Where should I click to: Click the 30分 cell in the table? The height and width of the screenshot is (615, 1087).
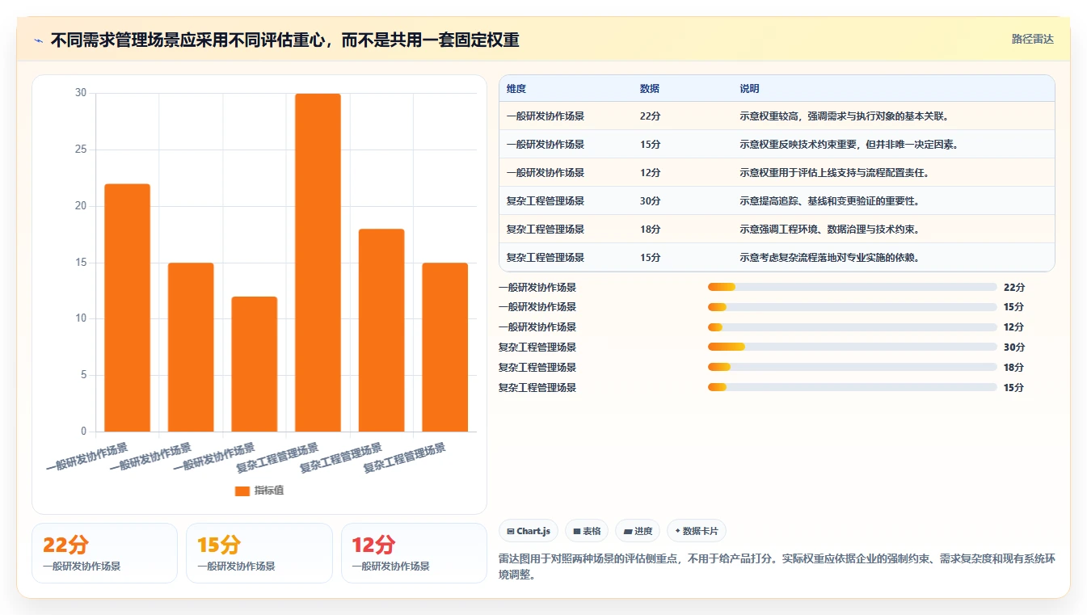pyautogui.click(x=651, y=201)
